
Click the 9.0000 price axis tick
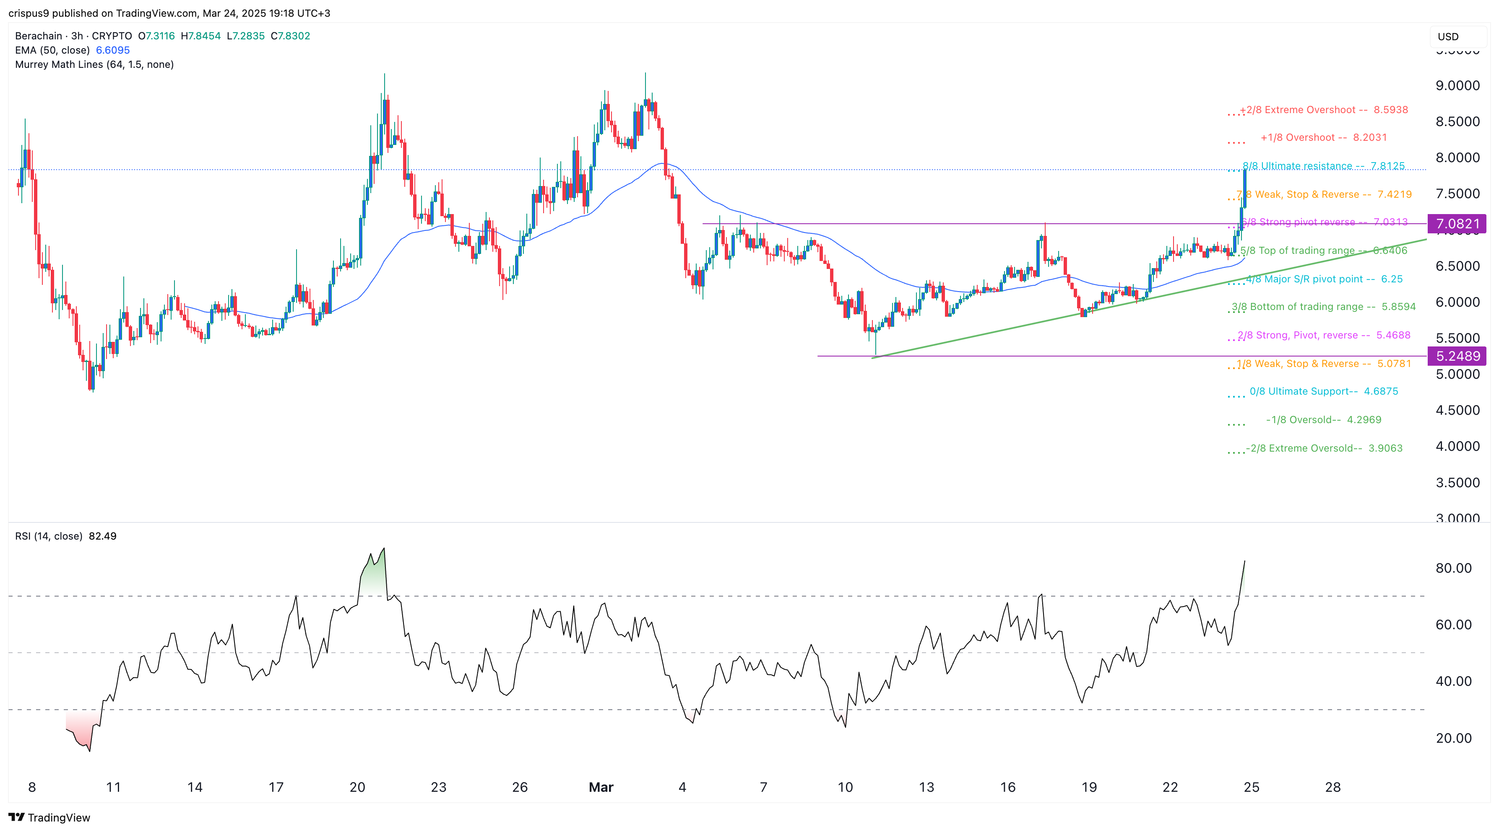coord(1457,85)
